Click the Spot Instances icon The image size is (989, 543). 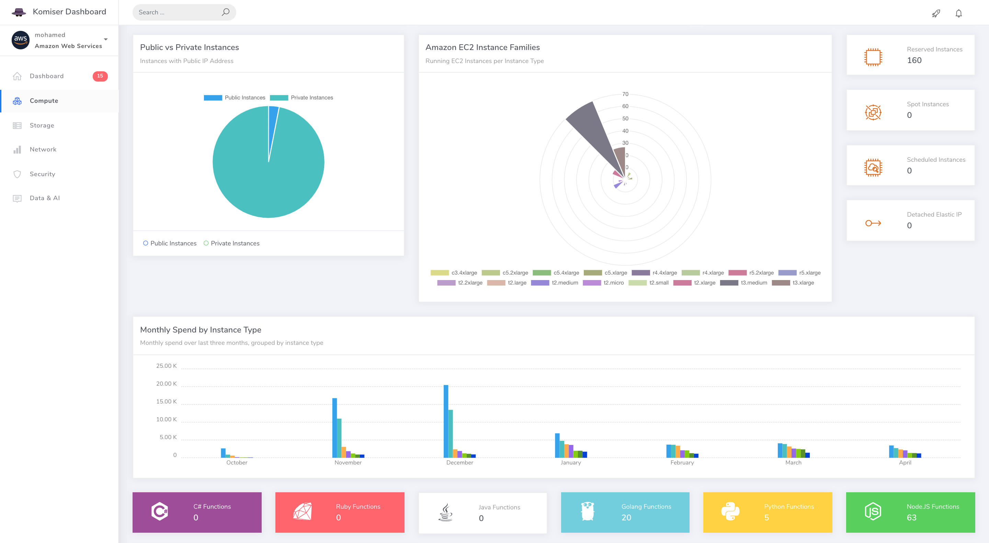(x=873, y=112)
